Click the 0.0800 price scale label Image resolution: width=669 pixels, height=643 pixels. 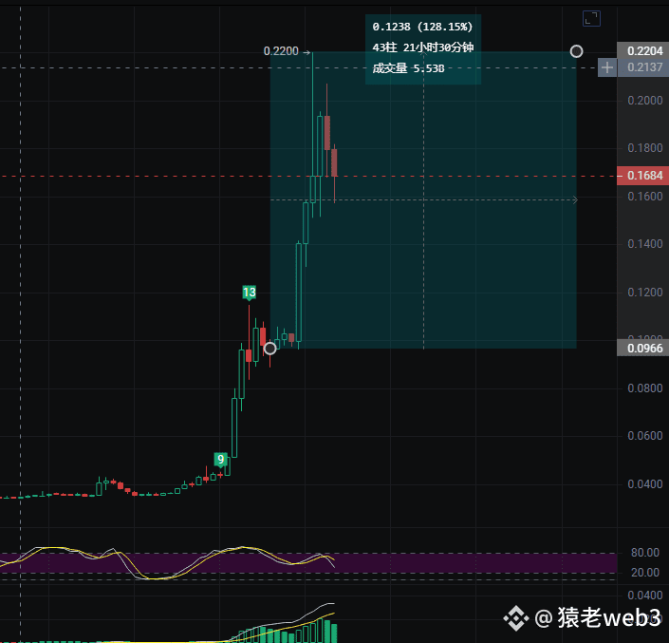point(645,388)
